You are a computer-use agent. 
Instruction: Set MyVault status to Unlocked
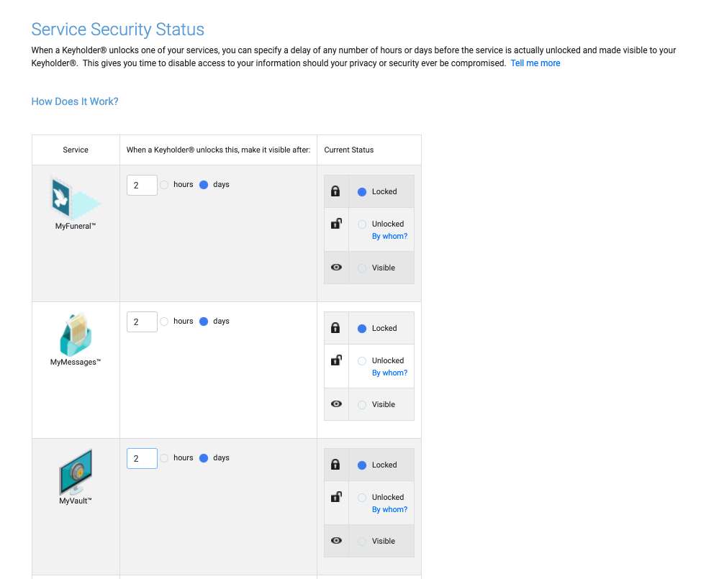pyautogui.click(x=362, y=498)
